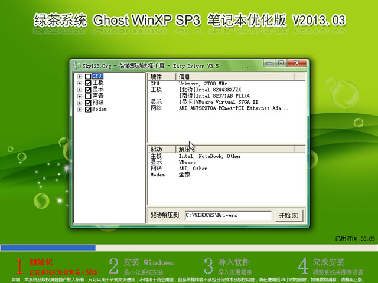The height and width of the screenshot is (283, 378).
Task: Close the Easy Driver window
Action: click(296, 63)
